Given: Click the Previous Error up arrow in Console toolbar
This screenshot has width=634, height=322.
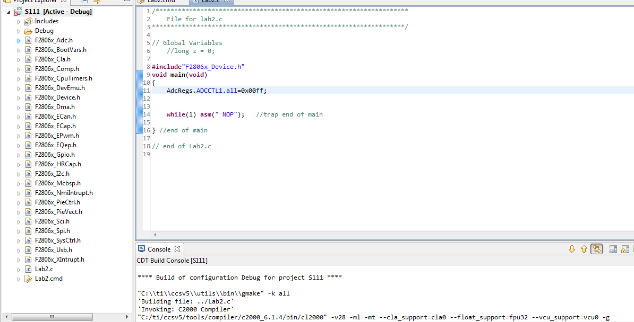Looking at the screenshot, I should coord(583,248).
